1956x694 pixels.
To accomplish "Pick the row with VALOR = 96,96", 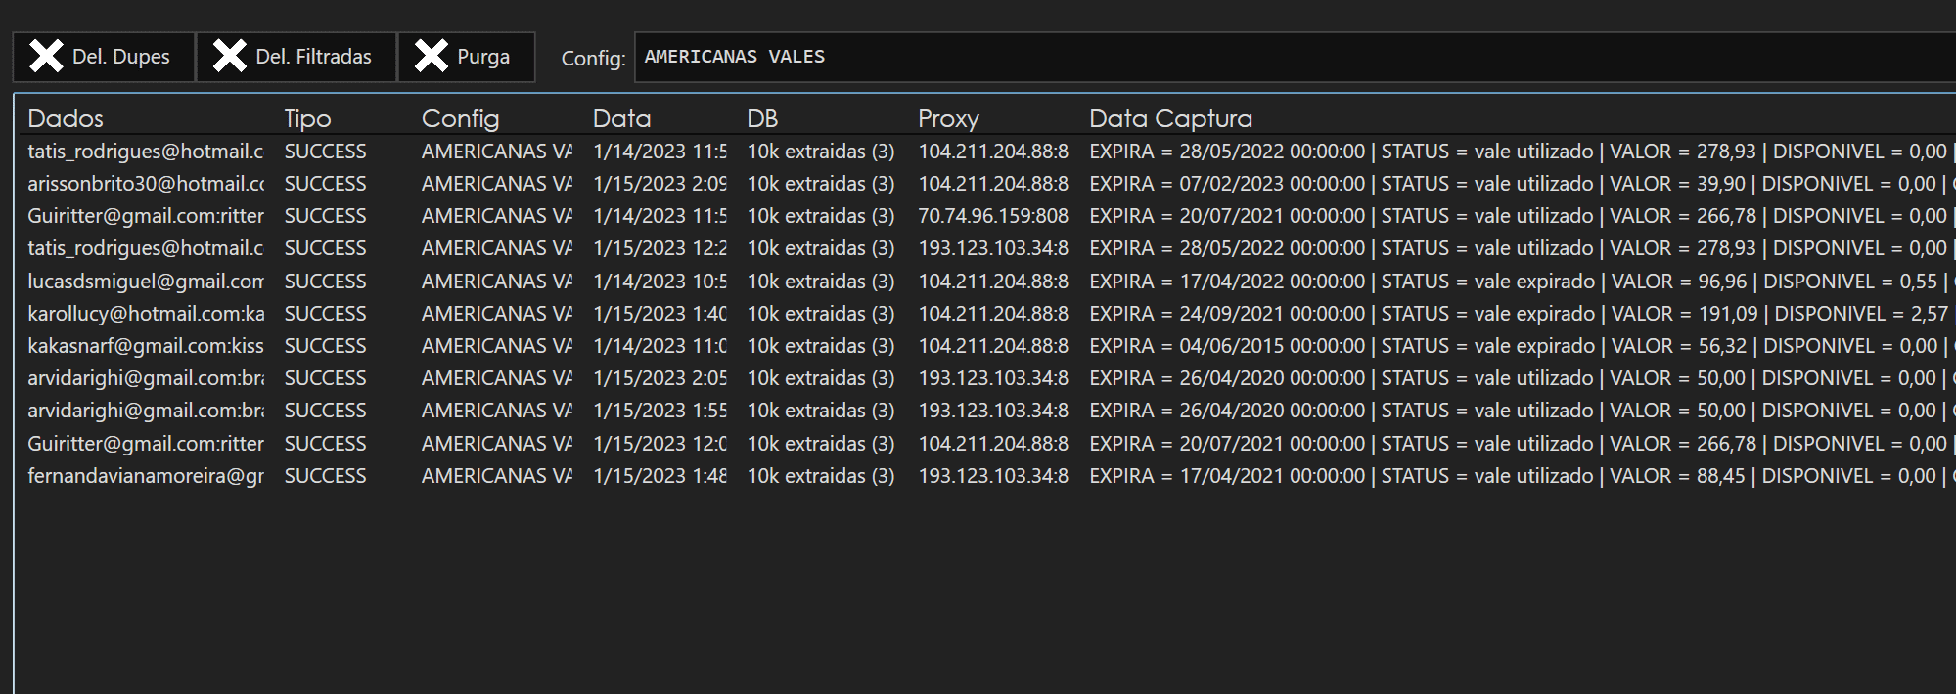I will click(x=978, y=282).
